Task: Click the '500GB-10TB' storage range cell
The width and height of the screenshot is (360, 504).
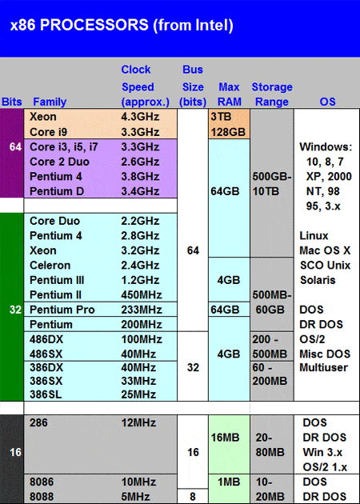Action: point(272,184)
